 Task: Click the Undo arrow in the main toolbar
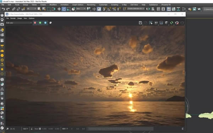point(3,9)
